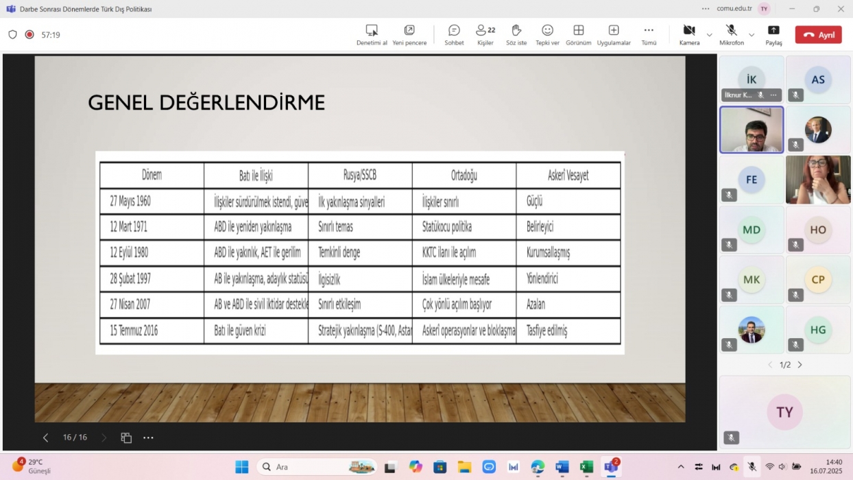Toggle the muted microphone tray icon
Image resolution: width=853 pixels, height=480 pixels.
click(752, 467)
